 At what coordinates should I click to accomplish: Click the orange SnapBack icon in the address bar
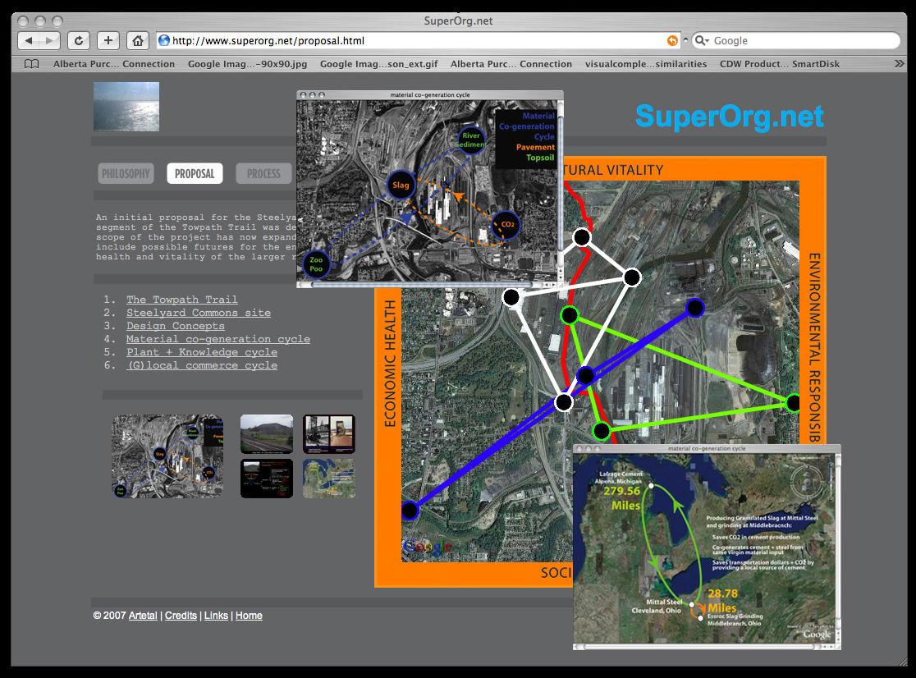click(x=672, y=40)
